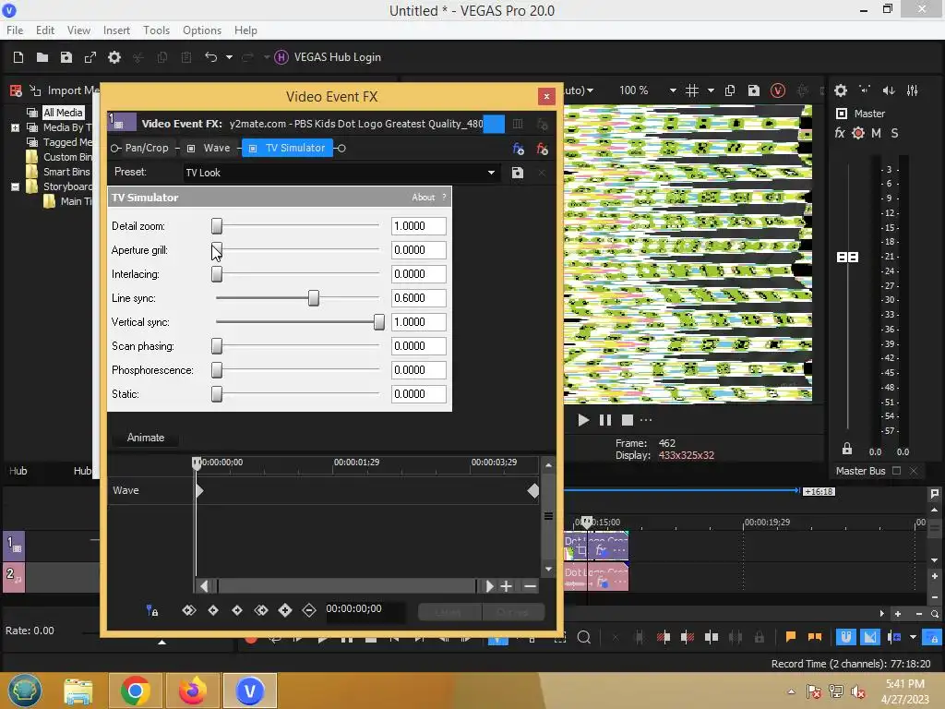Click the add plug-in chain fx icon
Image resolution: width=945 pixels, height=709 pixels.
[x=519, y=149]
